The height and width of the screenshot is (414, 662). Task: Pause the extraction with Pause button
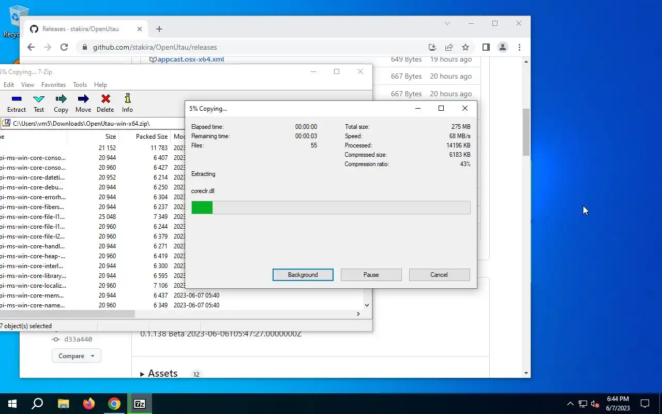pos(371,275)
